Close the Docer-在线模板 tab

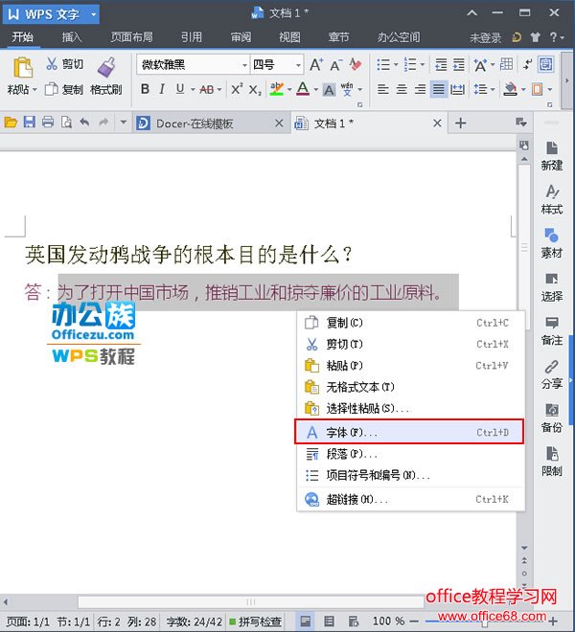[279, 123]
